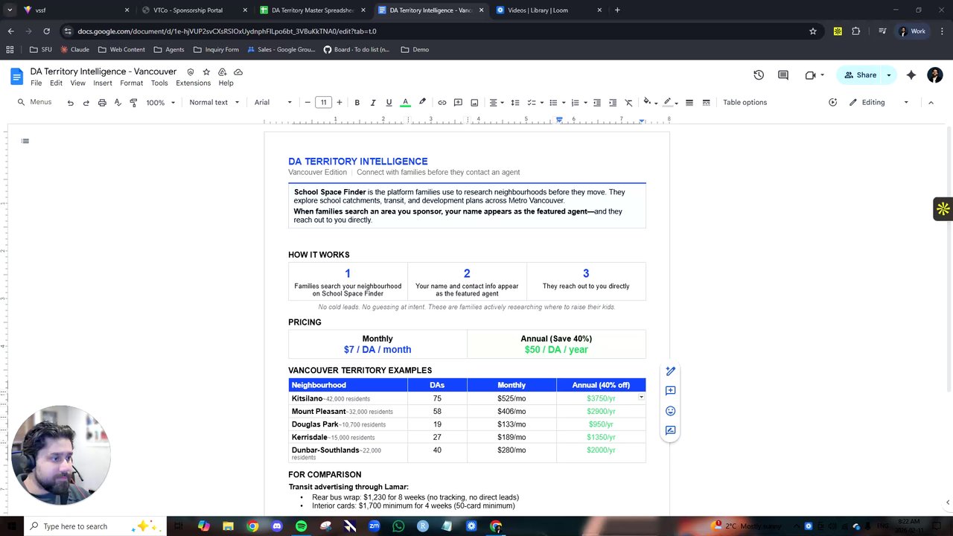Open table border width options

(x=689, y=103)
